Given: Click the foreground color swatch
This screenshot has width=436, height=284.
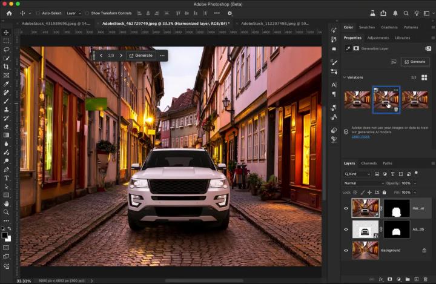Looking at the screenshot, I should pyautogui.click(x=4, y=236).
